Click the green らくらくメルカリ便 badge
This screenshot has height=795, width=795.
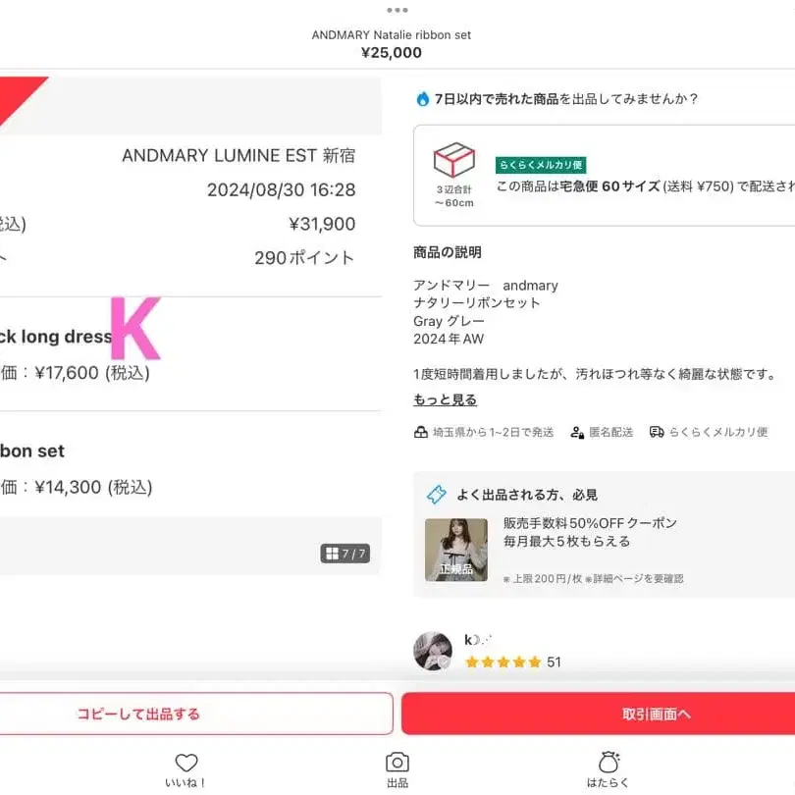[541, 165]
